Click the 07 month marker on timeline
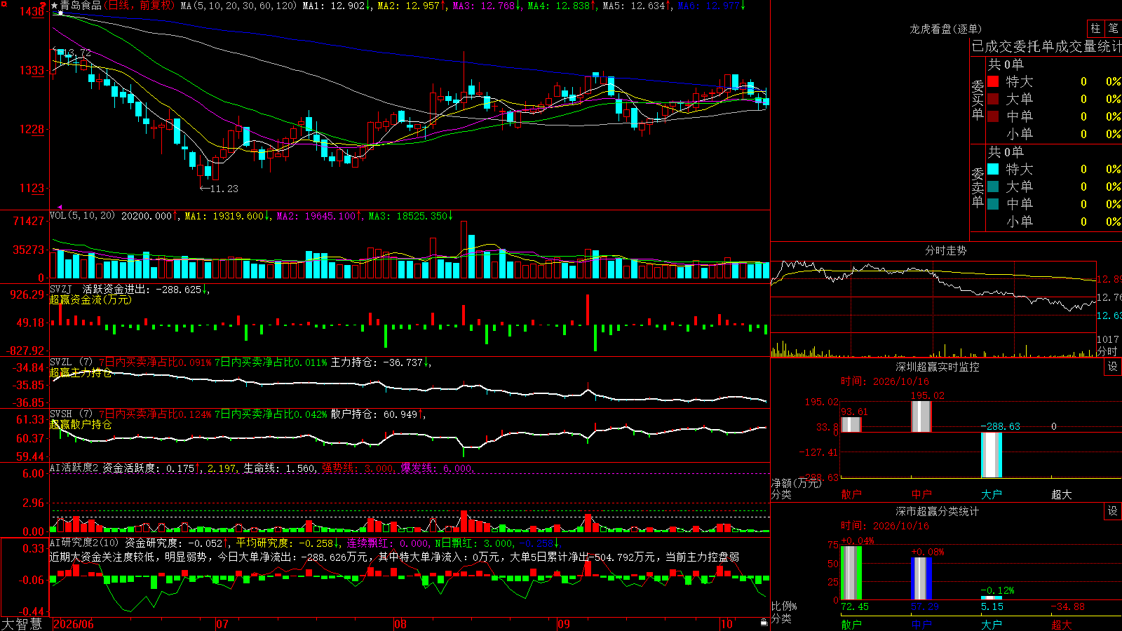This screenshot has width=1122, height=631. click(x=222, y=624)
